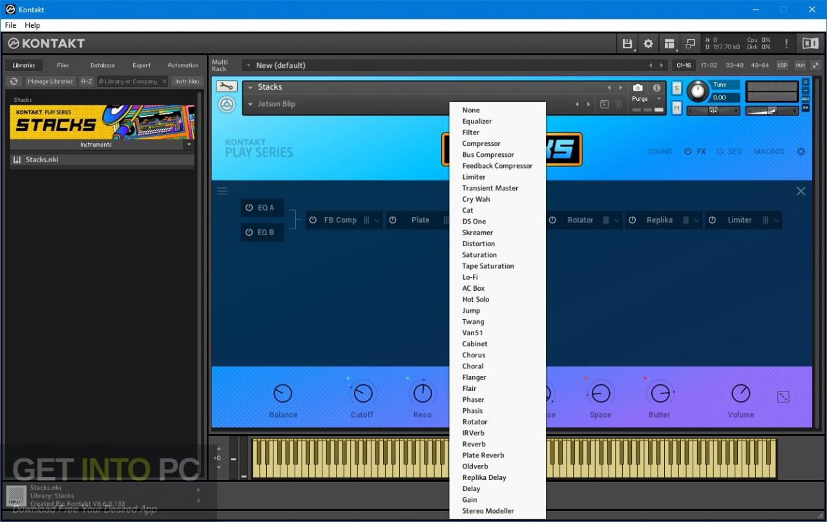Click the A-Z sort button

(87, 81)
